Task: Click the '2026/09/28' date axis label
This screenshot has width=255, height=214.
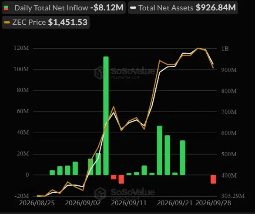Action: pos(213,203)
